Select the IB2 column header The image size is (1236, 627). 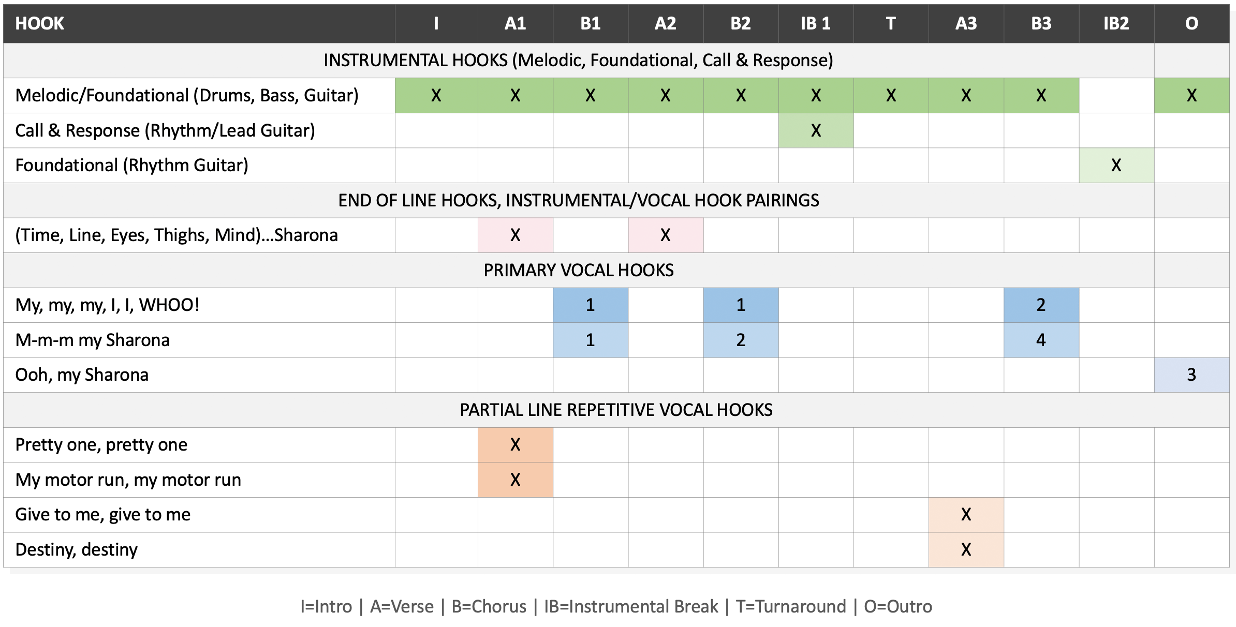tap(1116, 24)
